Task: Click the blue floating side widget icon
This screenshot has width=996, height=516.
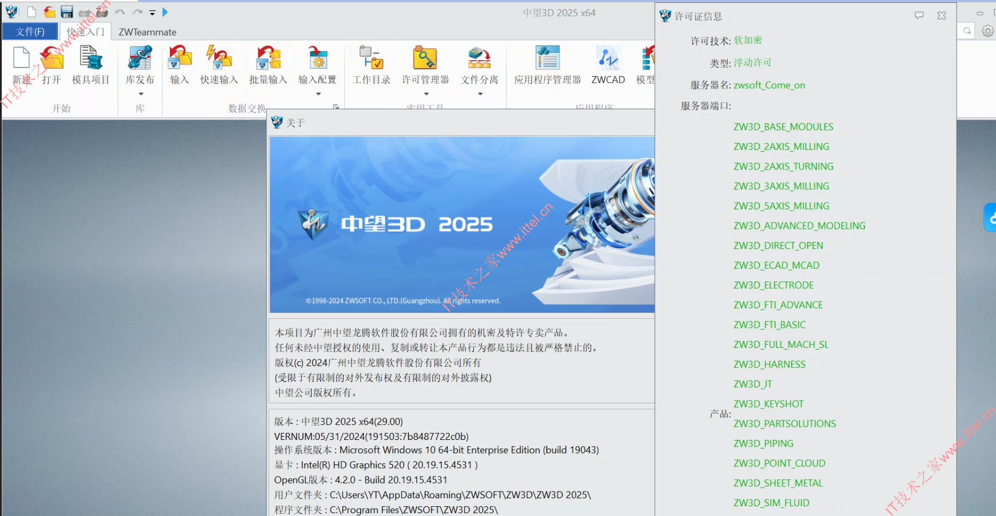Action: click(990, 217)
